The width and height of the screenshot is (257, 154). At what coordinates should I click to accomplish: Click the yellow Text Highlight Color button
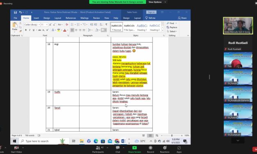(x=59, y=30)
